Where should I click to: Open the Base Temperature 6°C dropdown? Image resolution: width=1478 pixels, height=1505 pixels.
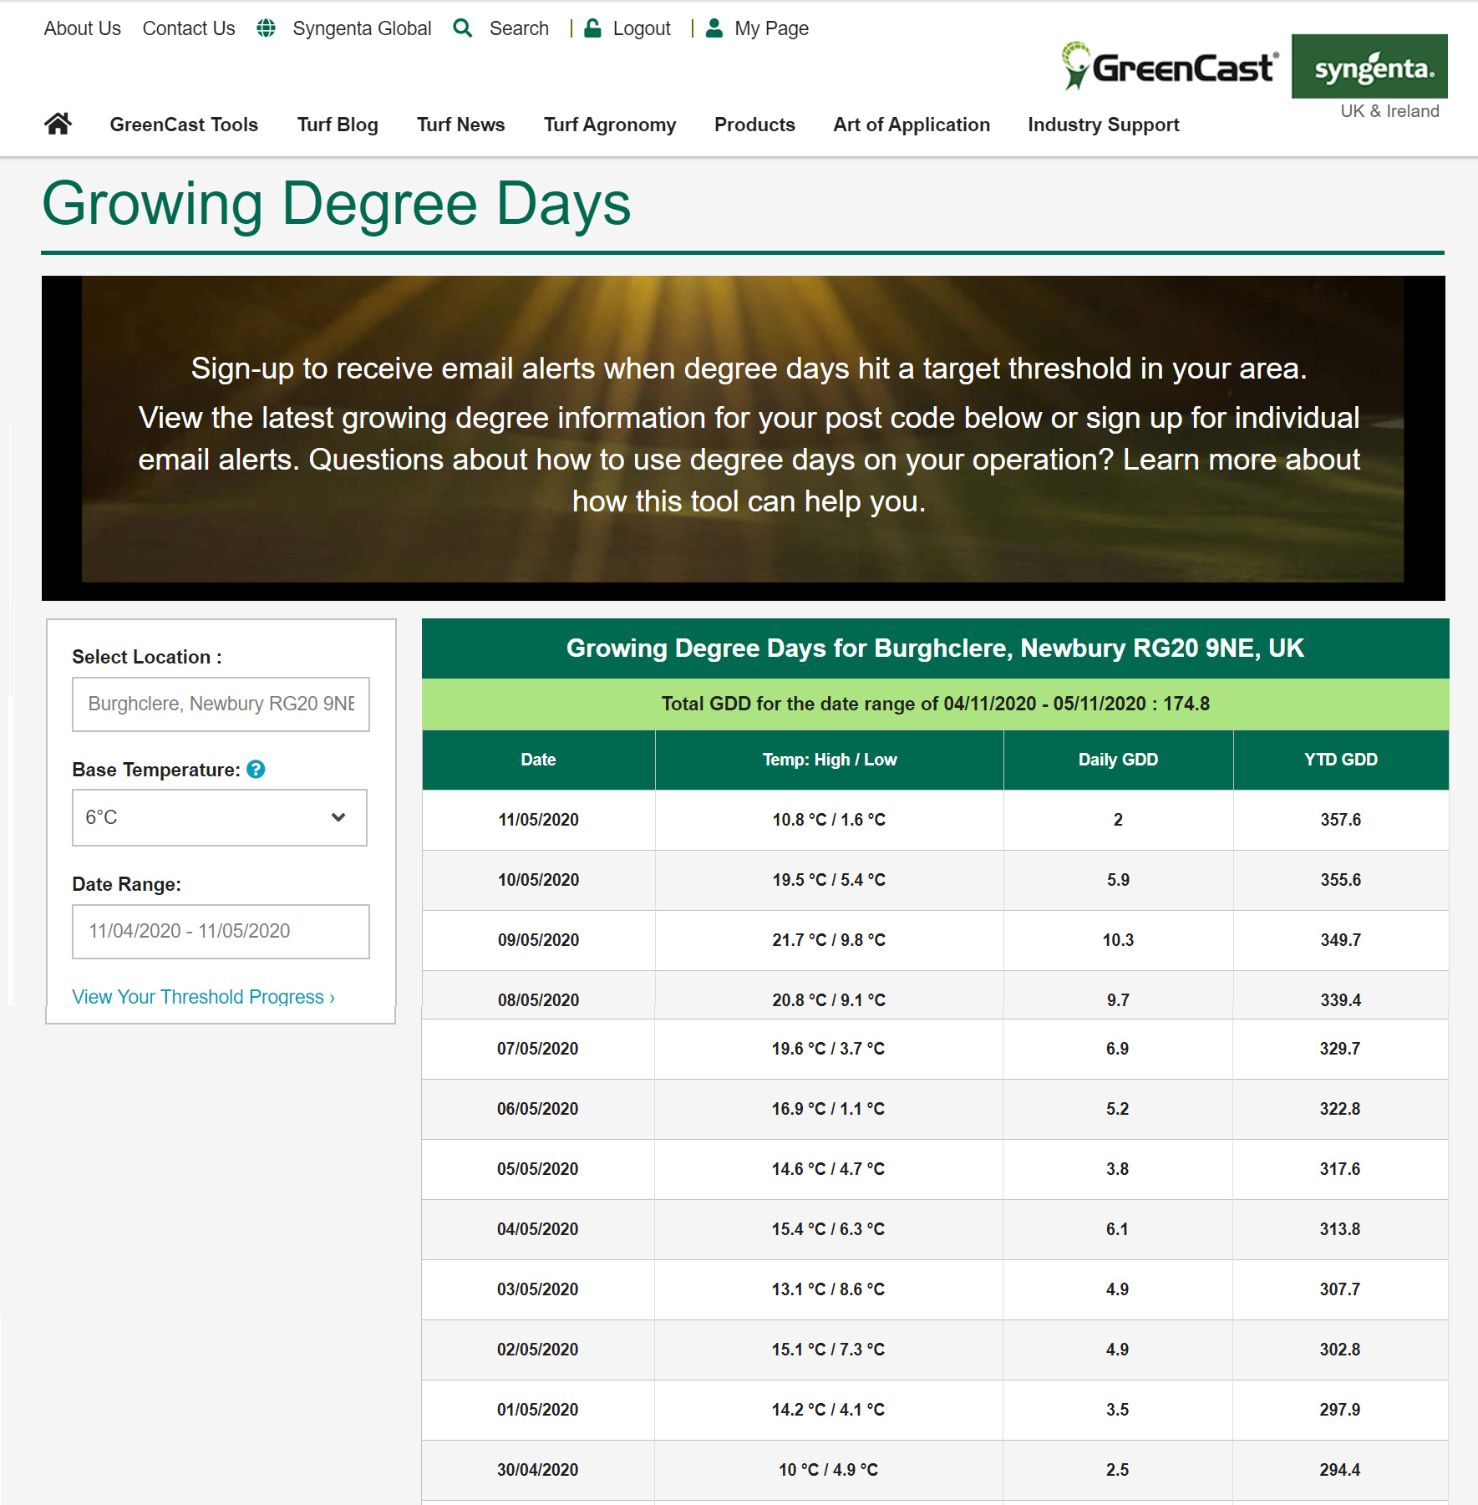(x=220, y=817)
